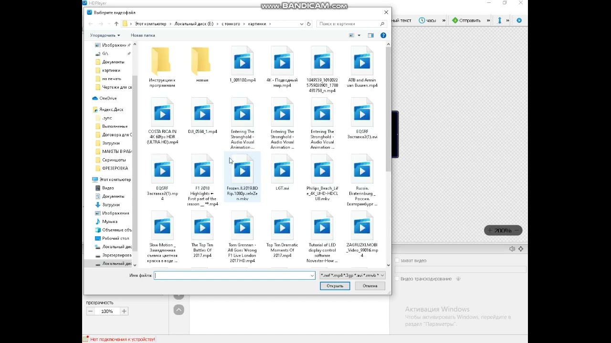This screenshot has width=611, height=343.
Task: Select The Top Ten Battles Of 2017.mp4
Action: (x=202, y=234)
